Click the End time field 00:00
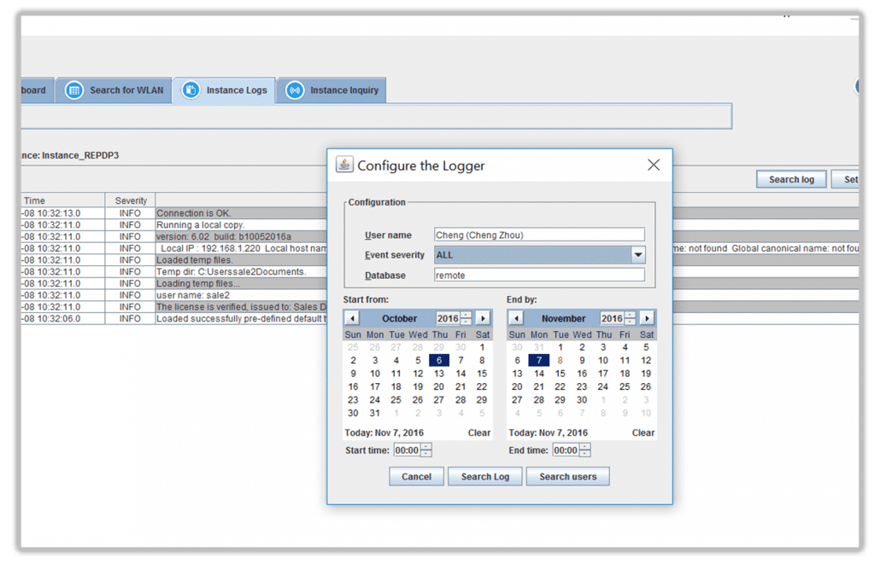 566,450
